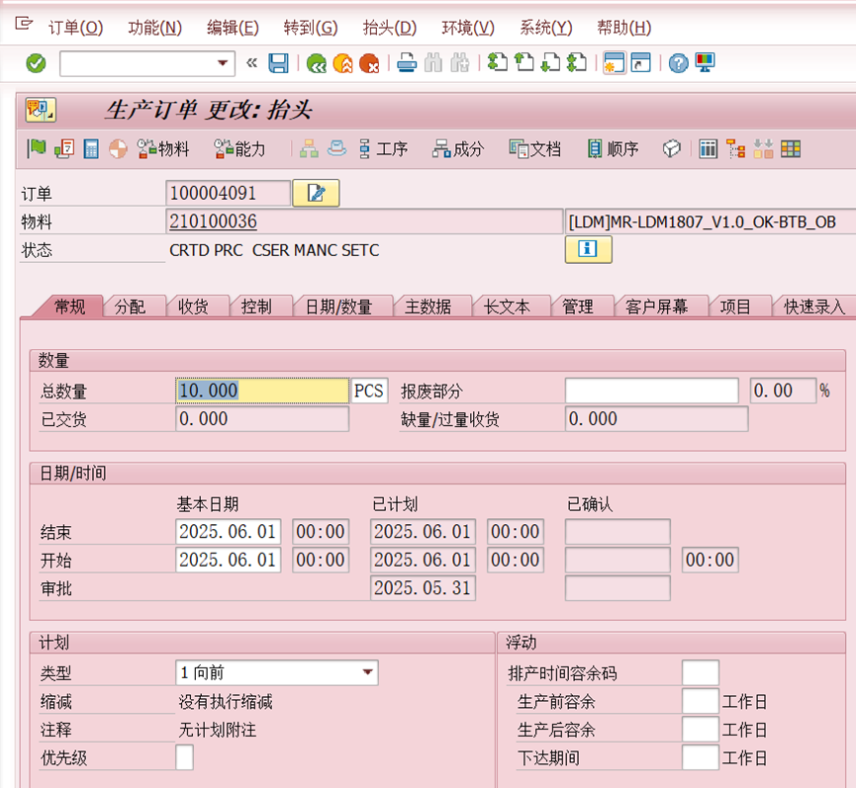Click the orange-white circle status icon

[118, 148]
